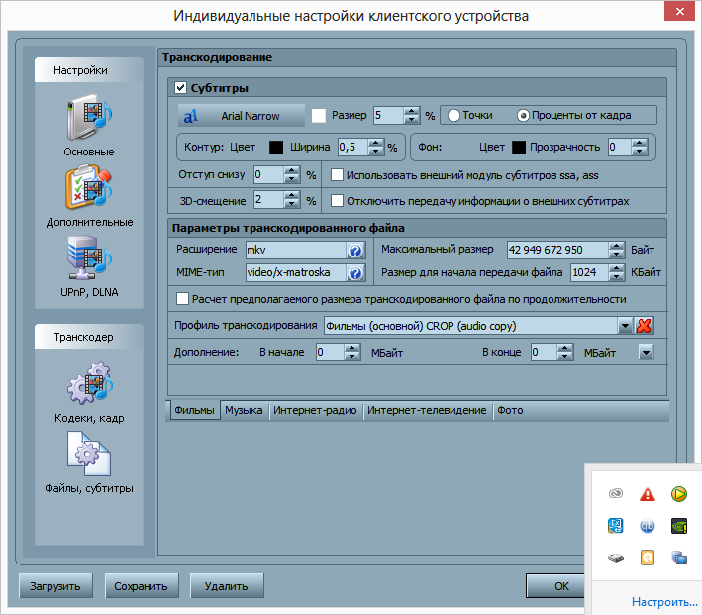The width and height of the screenshot is (702, 615).
Task: Click the help icon next to MIME-тип
Action: point(353,272)
